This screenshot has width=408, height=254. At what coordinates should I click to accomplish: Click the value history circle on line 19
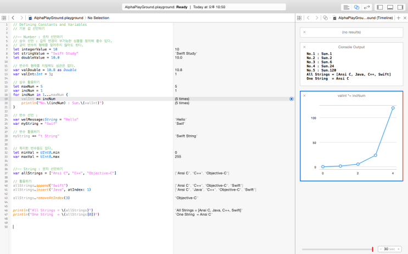tap(291, 99)
